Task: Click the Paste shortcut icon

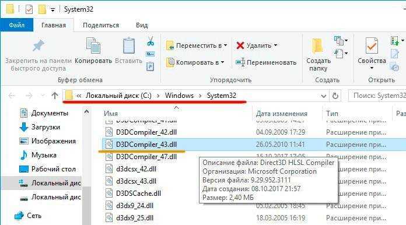Action: tap(150, 66)
